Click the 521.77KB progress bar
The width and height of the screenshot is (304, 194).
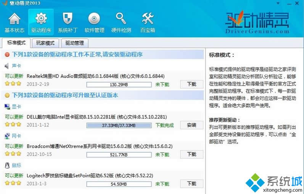[x=119, y=155]
